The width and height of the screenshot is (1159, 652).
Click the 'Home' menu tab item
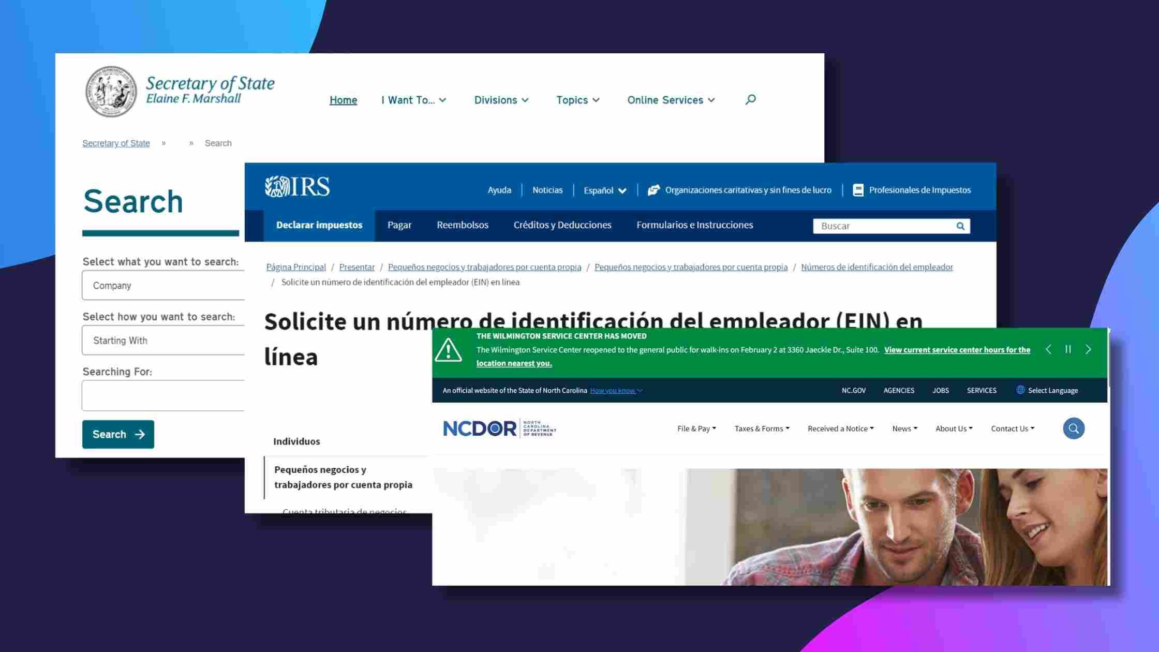(343, 99)
